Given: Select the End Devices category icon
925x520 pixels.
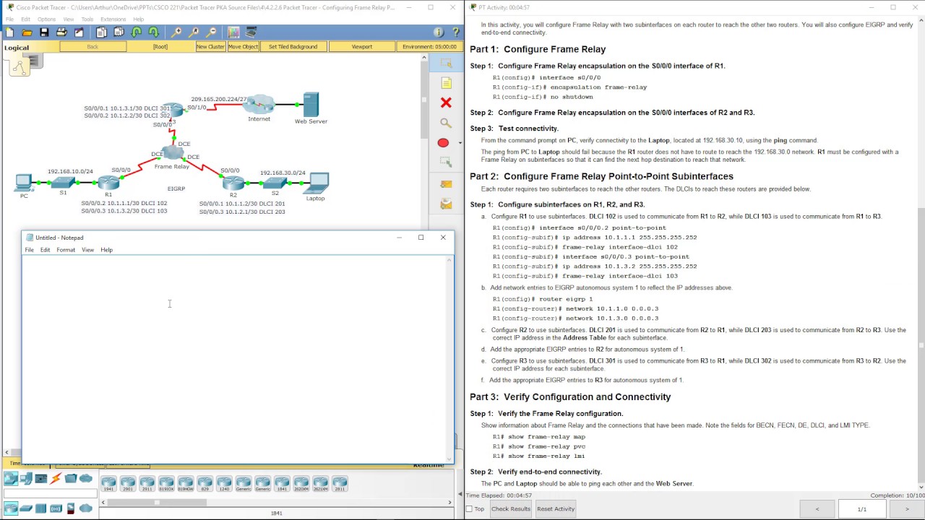Looking at the screenshot, I should (26, 478).
